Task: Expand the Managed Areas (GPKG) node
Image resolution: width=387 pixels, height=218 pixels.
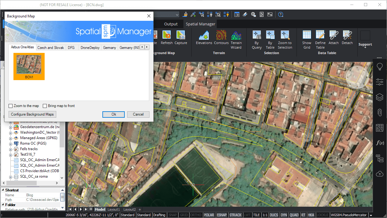Action: 10,138
